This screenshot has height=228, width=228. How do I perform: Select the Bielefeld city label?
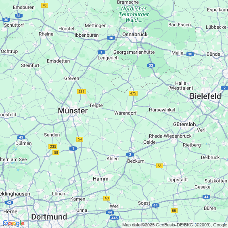[205, 96]
